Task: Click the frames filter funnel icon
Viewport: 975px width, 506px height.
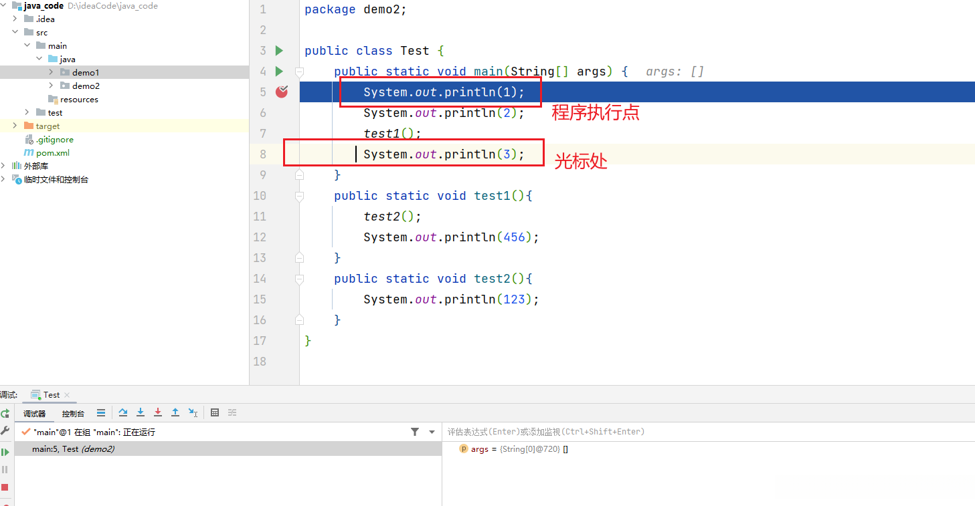Action: point(415,432)
